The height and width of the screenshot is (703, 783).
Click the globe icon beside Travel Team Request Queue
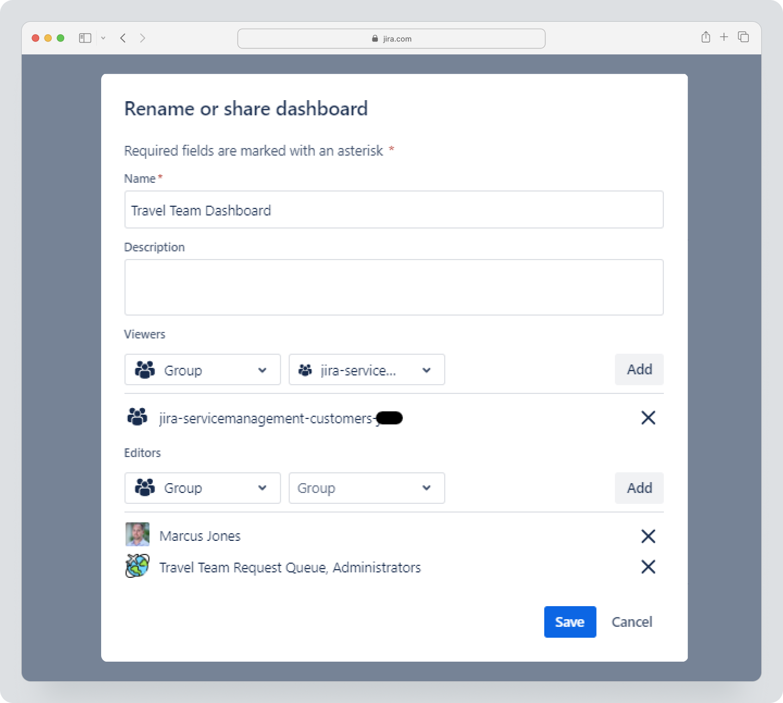(x=137, y=567)
